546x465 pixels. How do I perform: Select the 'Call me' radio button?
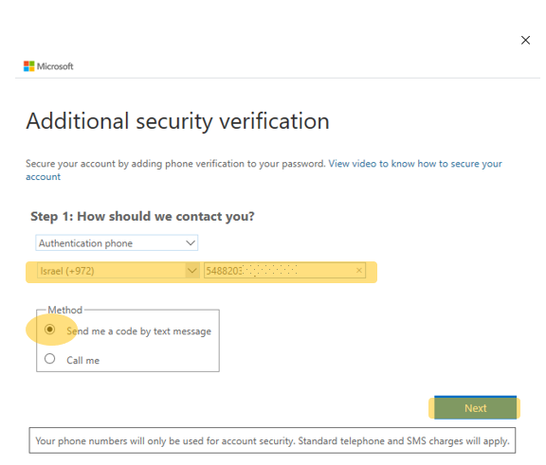point(50,359)
